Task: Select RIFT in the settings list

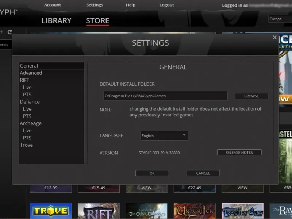Action: pos(51,80)
